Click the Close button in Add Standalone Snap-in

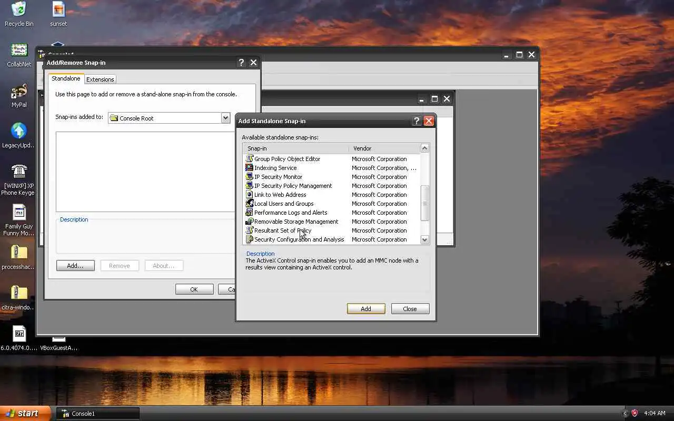(410, 309)
